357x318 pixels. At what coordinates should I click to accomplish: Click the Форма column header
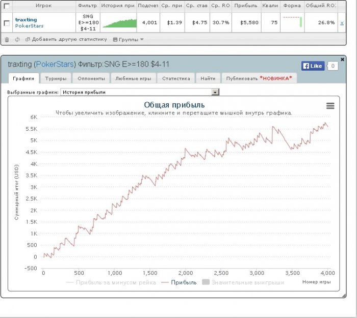click(292, 6)
